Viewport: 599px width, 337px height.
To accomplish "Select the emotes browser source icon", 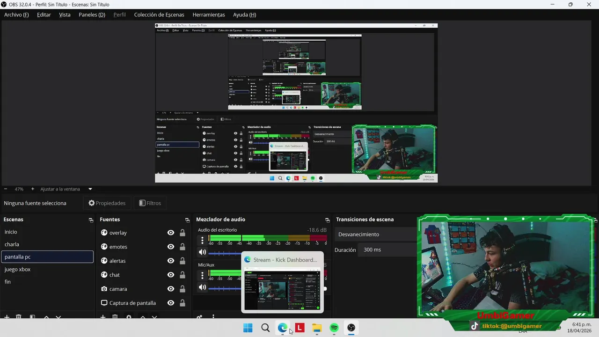I will point(104,247).
